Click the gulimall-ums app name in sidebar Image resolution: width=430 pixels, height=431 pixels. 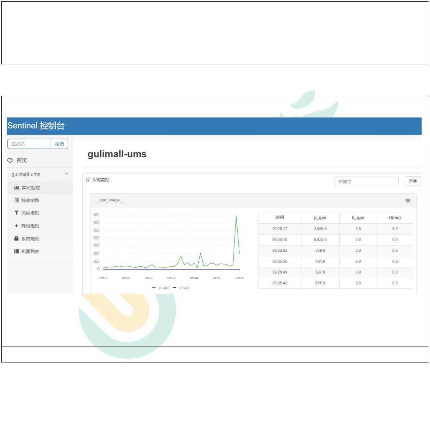click(26, 174)
